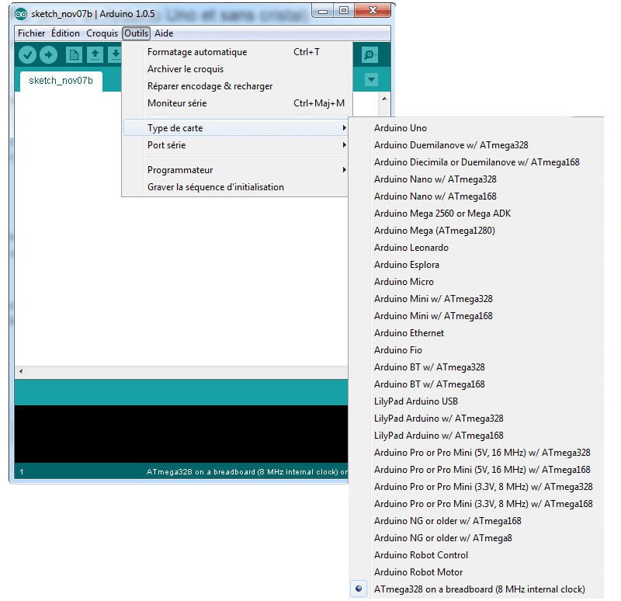Select Arduino BT w/ ATmega168
The height and width of the screenshot is (601, 621).
point(477,384)
